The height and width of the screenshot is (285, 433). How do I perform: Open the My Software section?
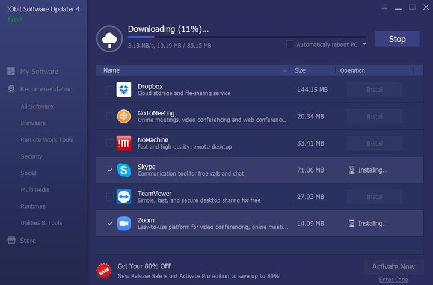pyautogui.click(x=39, y=72)
